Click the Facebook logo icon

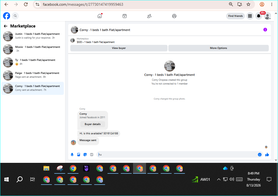click(x=7, y=16)
